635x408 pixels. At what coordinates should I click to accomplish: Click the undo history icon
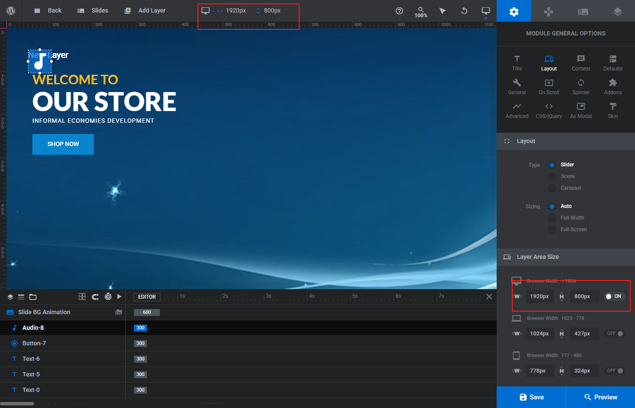coord(464,11)
